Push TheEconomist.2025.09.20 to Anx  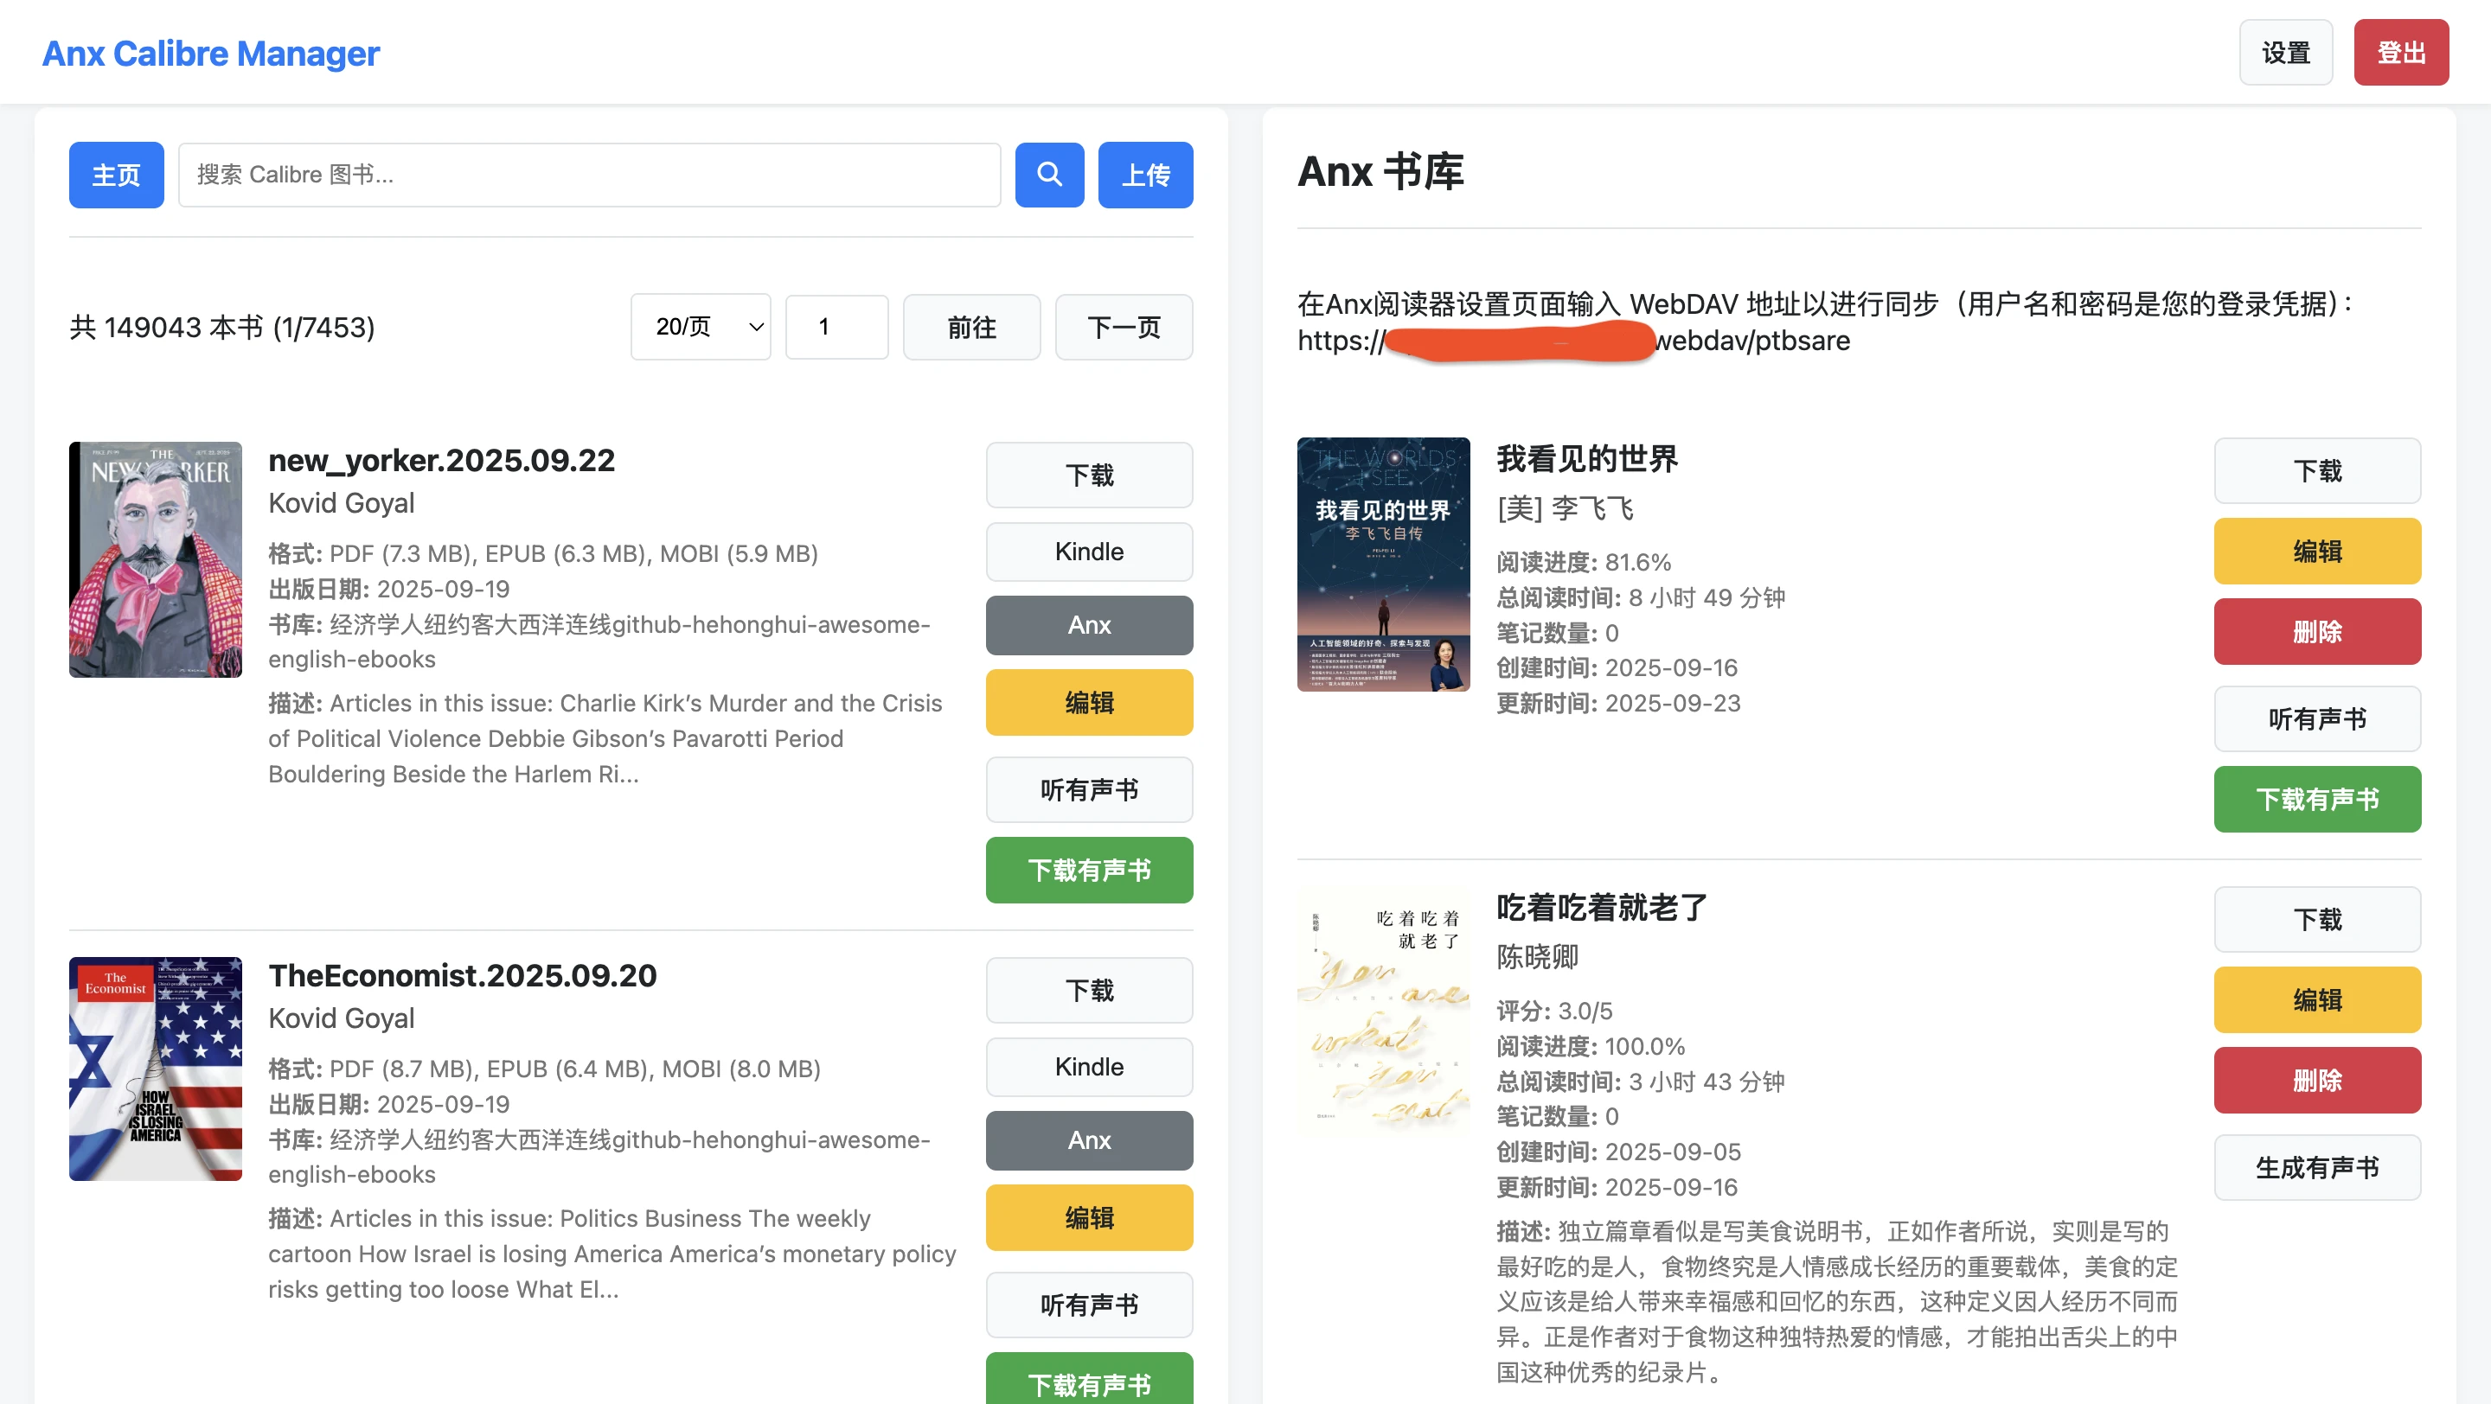pyautogui.click(x=1090, y=1140)
